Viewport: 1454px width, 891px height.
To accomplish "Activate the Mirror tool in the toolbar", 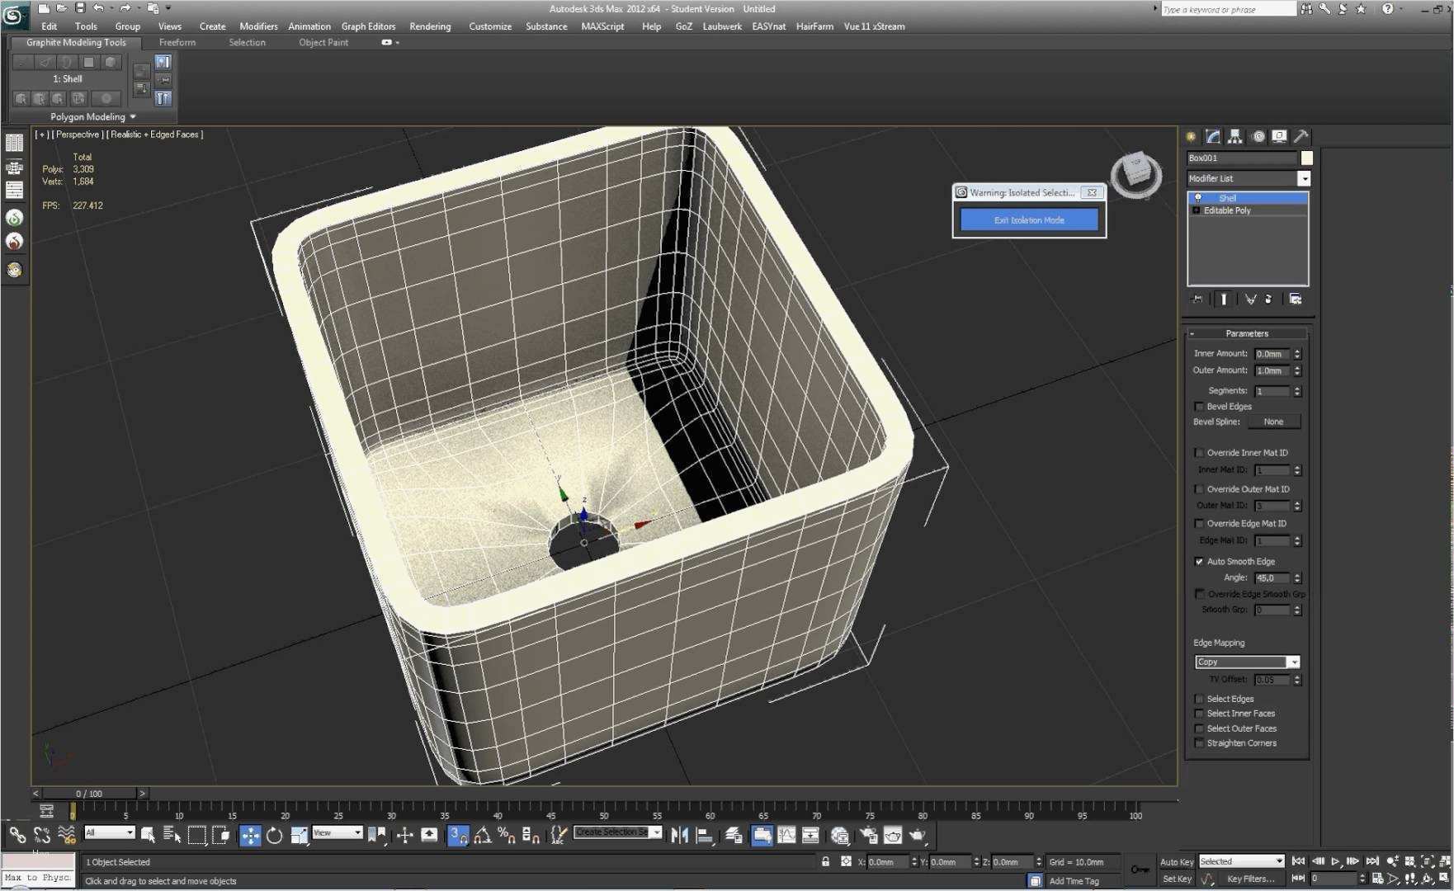I will coord(679,834).
